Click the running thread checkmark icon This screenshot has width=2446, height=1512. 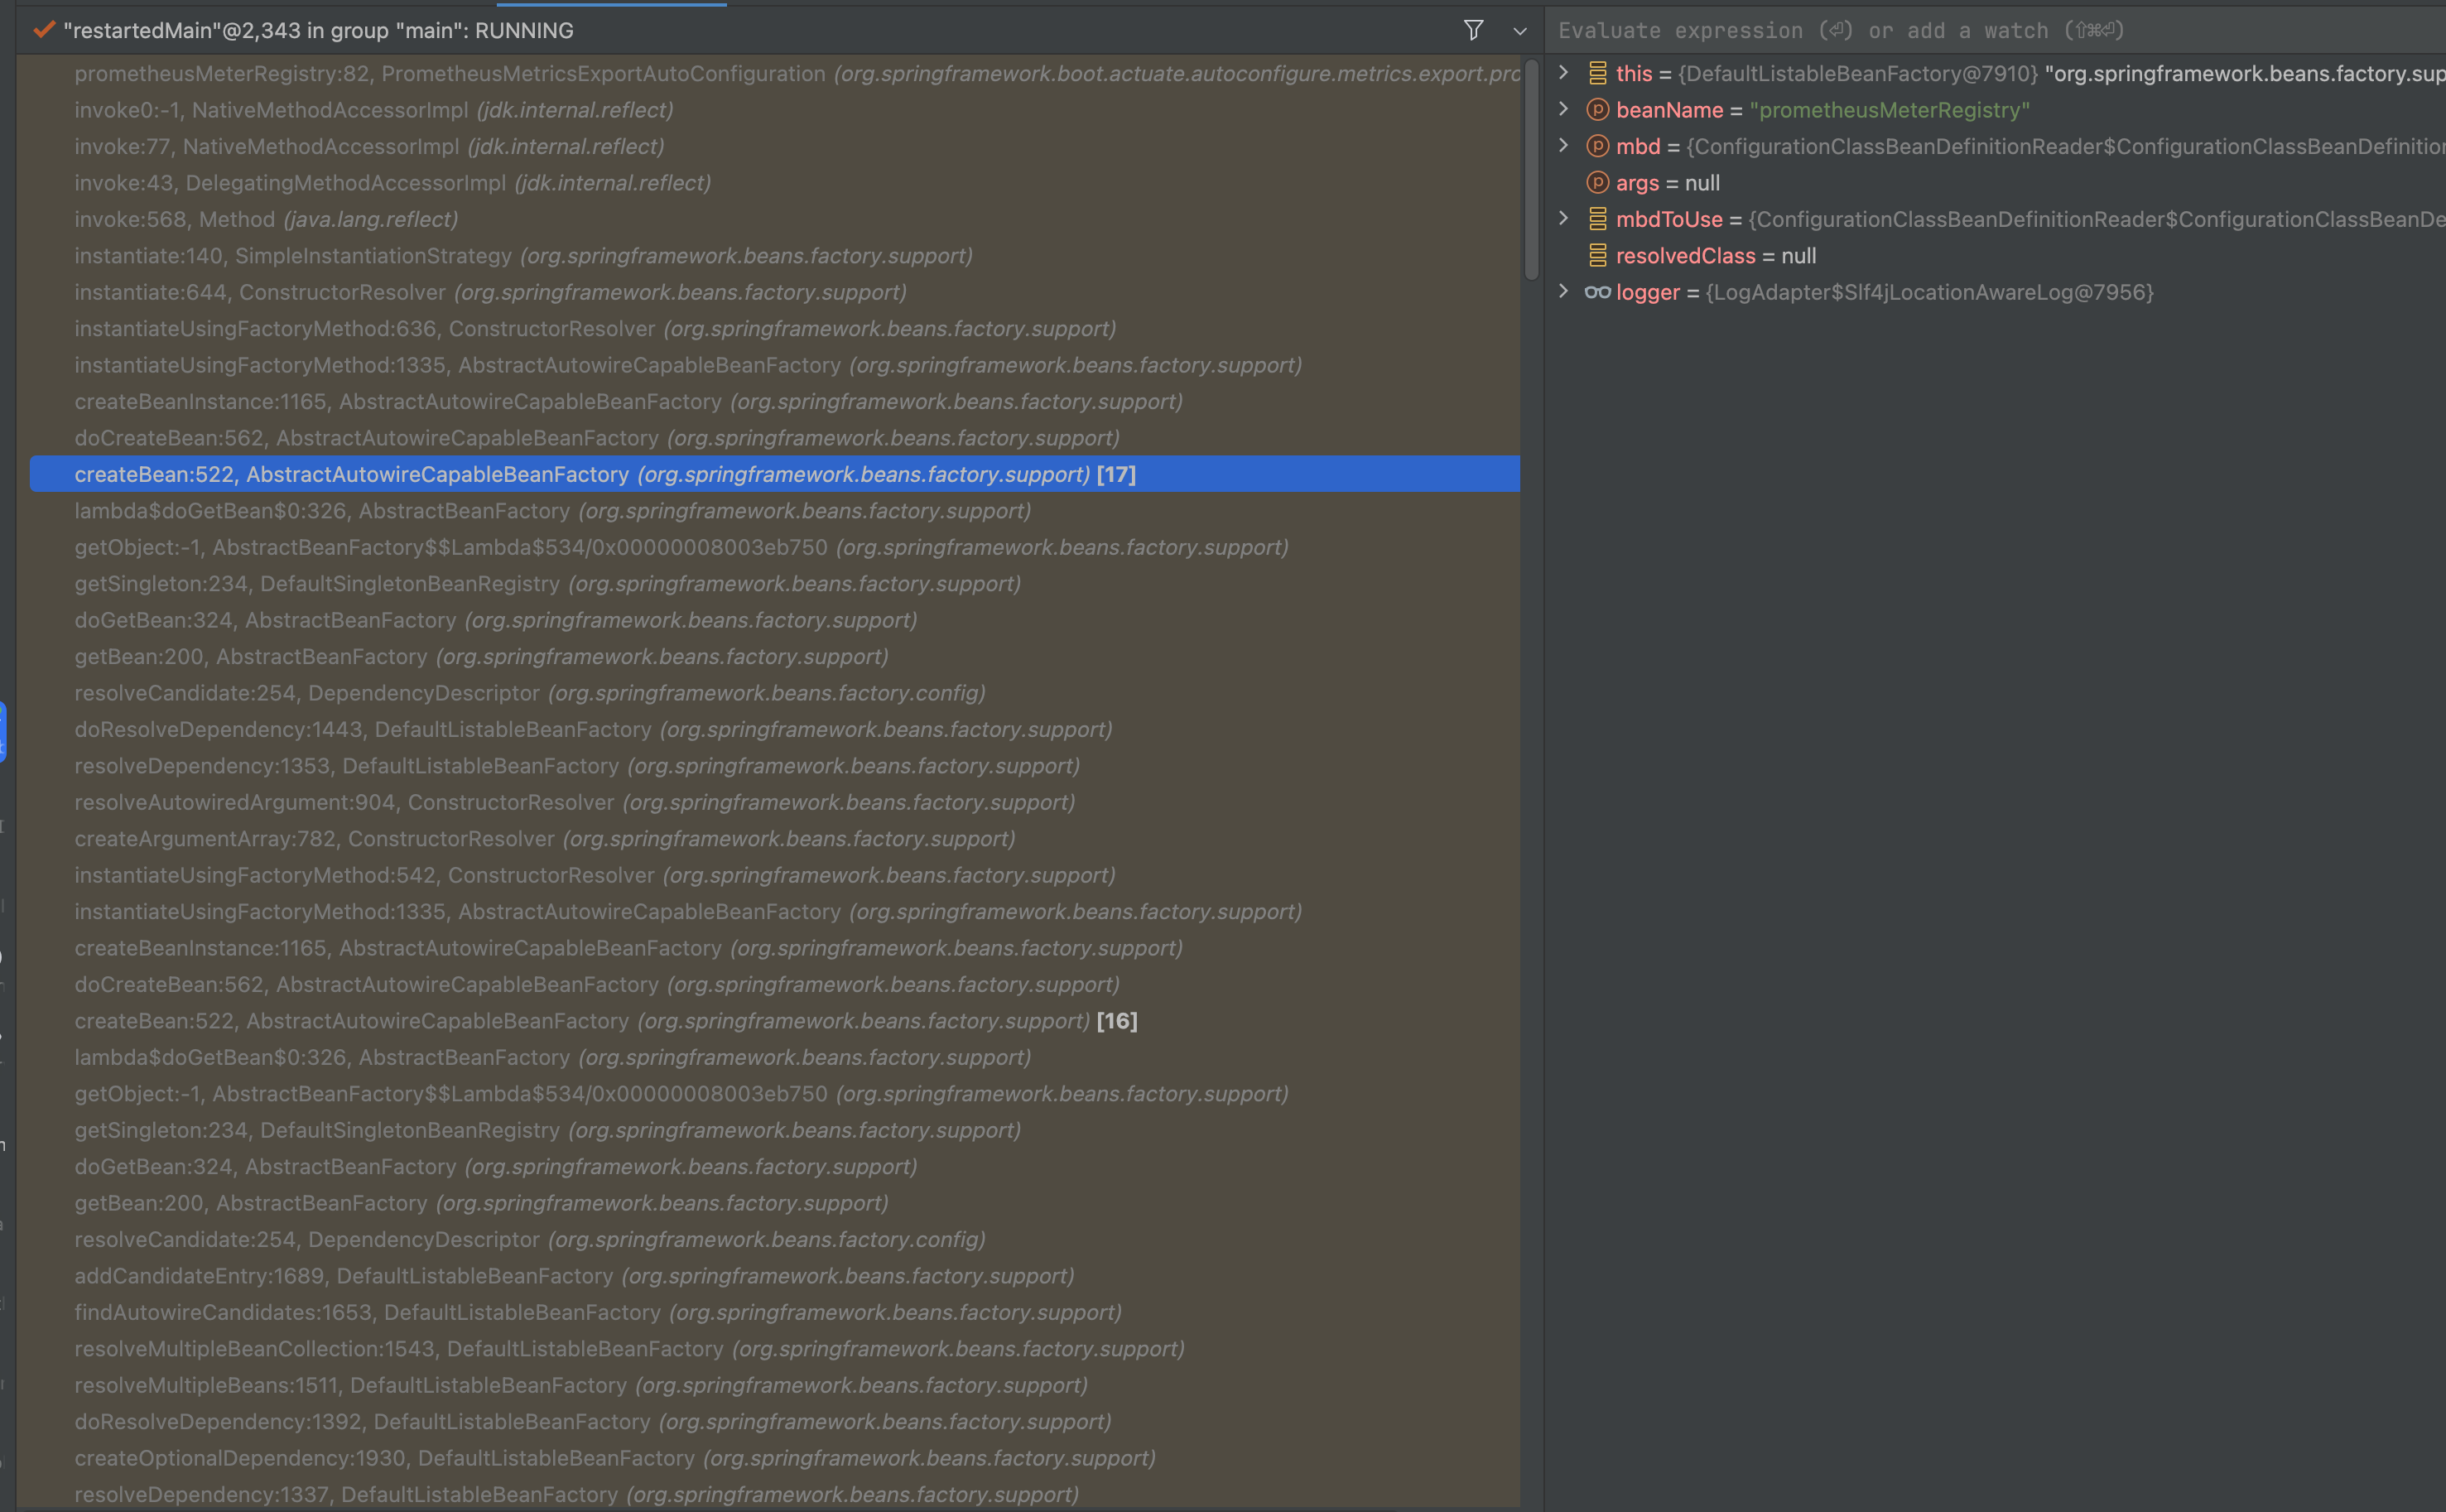tap(43, 30)
